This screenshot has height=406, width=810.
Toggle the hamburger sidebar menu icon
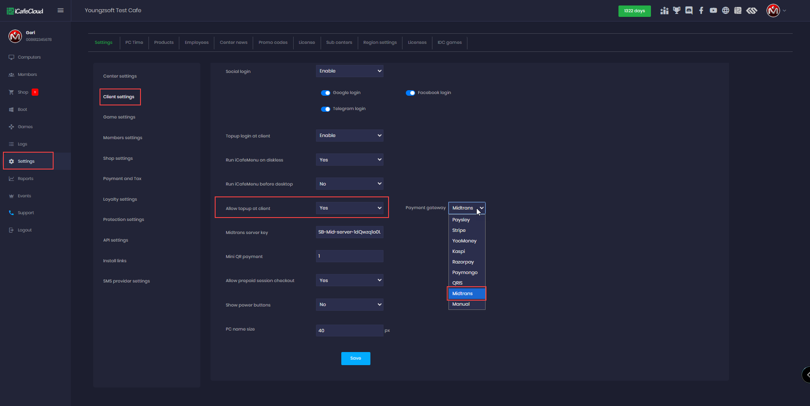coord(60,11)
